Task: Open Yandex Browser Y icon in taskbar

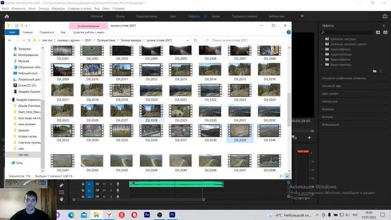Action: [x=109, y=215]
